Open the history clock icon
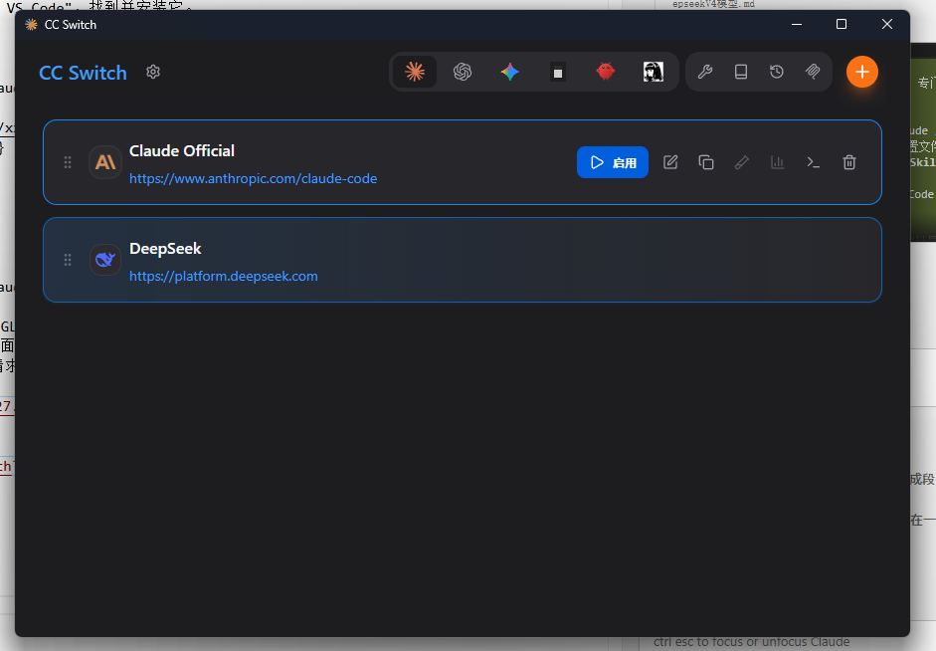 [777, 73]
